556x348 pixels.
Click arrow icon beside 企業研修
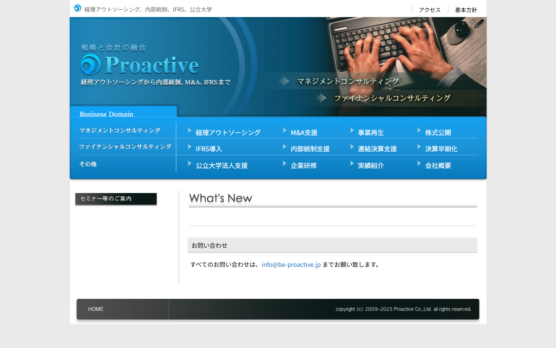coord(284,163)
